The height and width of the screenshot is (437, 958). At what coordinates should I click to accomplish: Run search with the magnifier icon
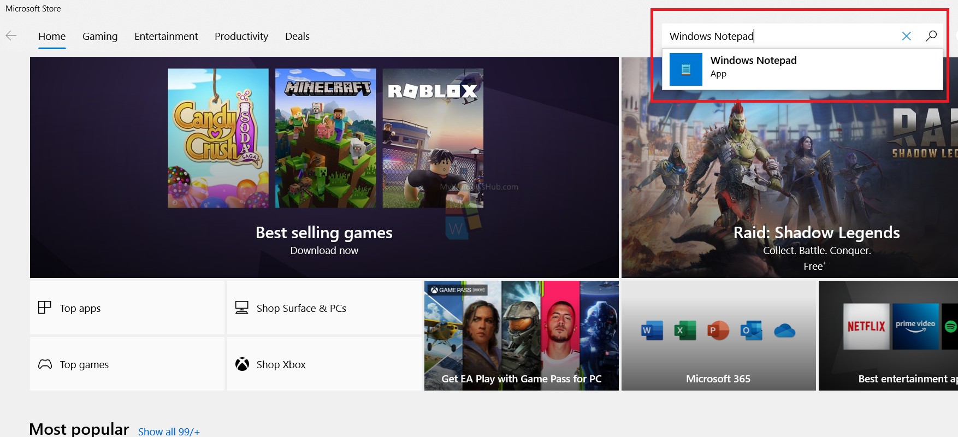931,36
